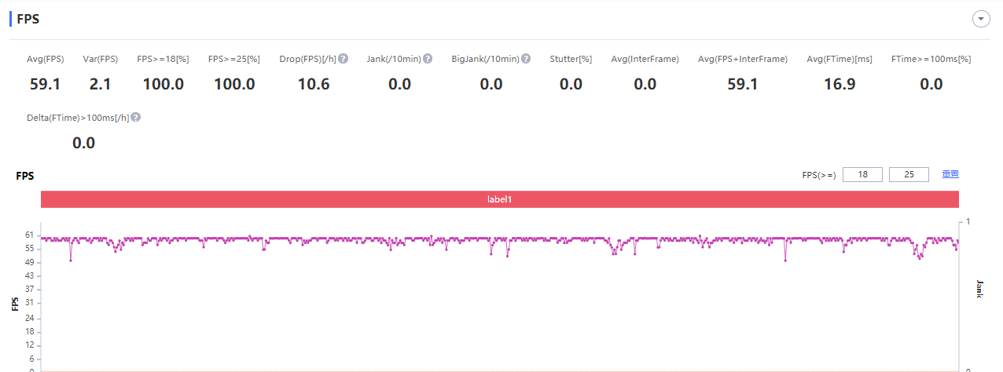
Task: Click the Drop(FPS)[/h] value 10.6
Action: 314,84
